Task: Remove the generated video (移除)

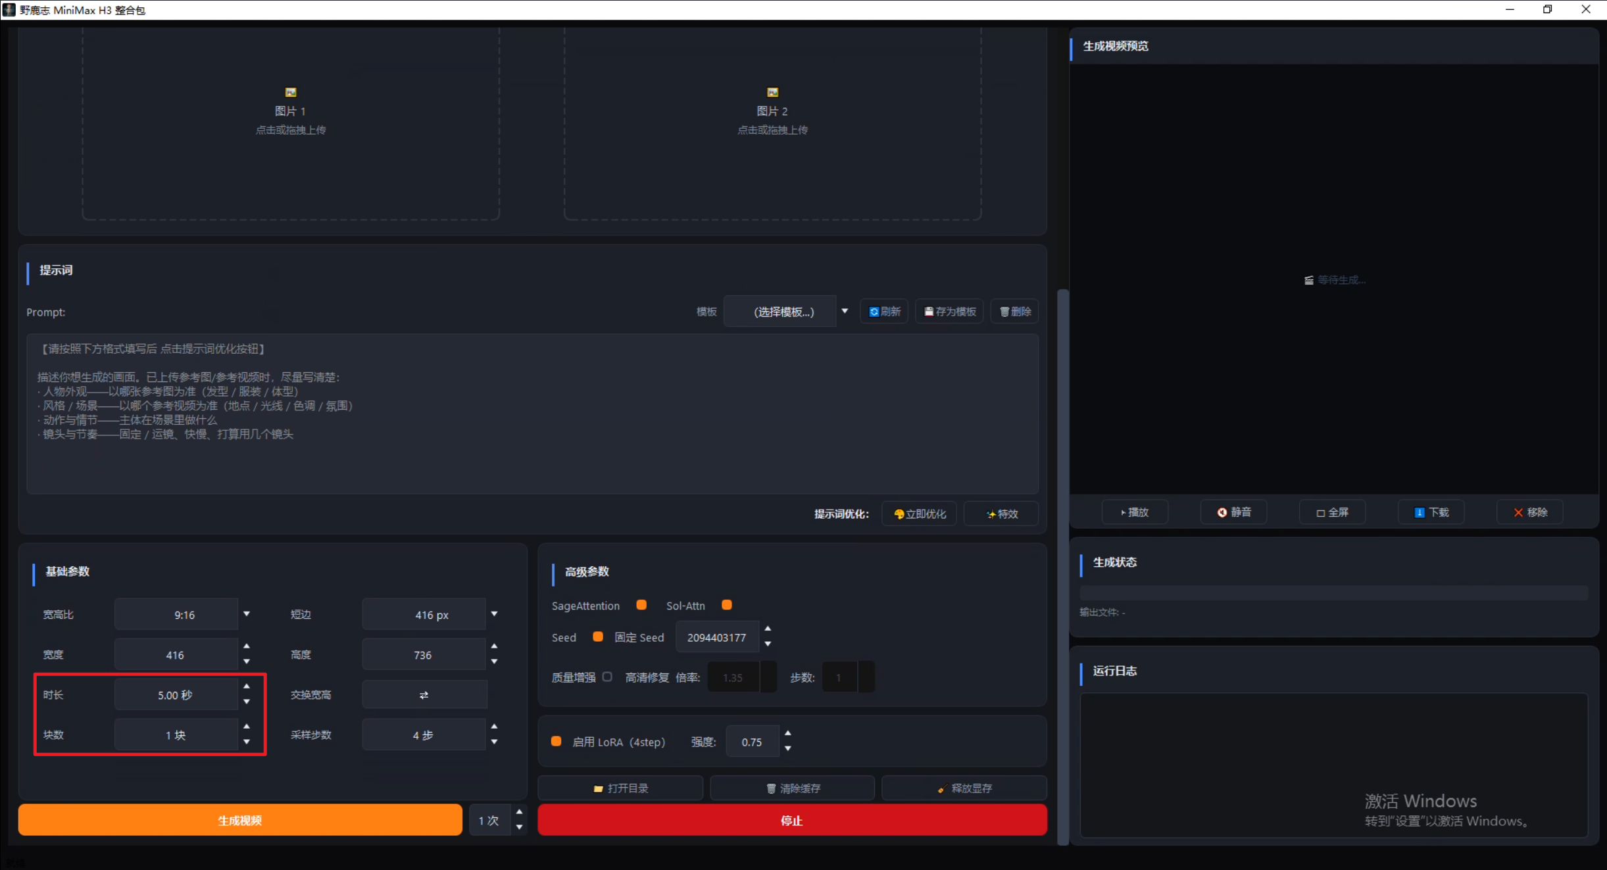Action: 1529,512
